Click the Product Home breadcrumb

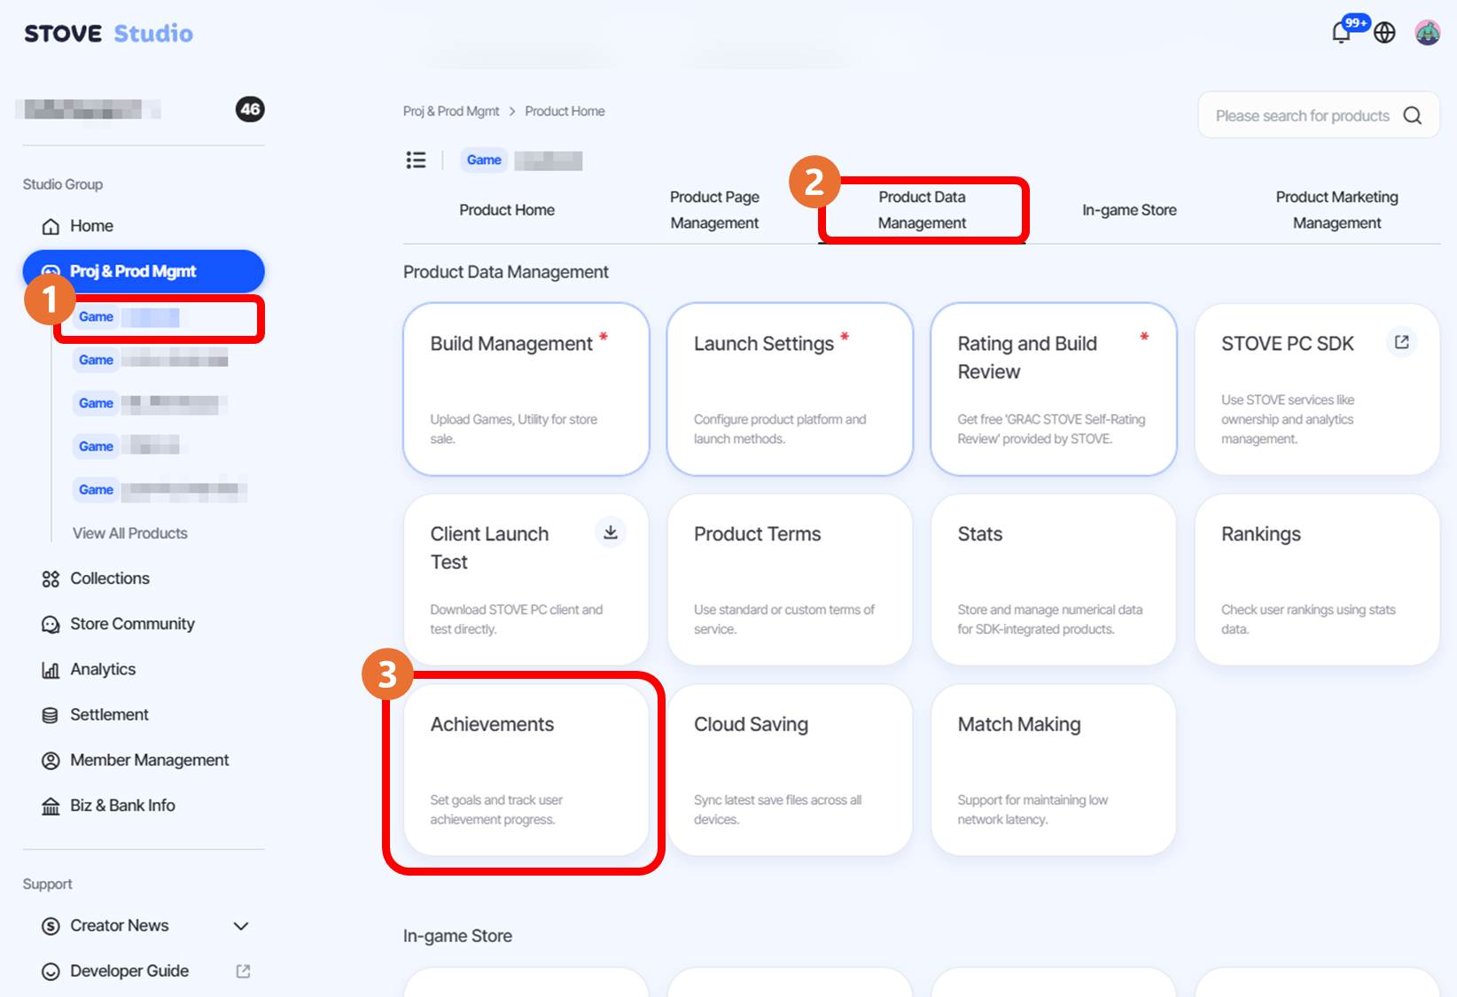565,111
